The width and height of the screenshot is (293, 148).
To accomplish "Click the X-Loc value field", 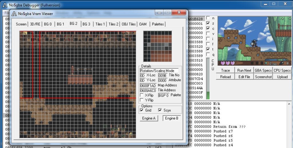I will [142, 75].
